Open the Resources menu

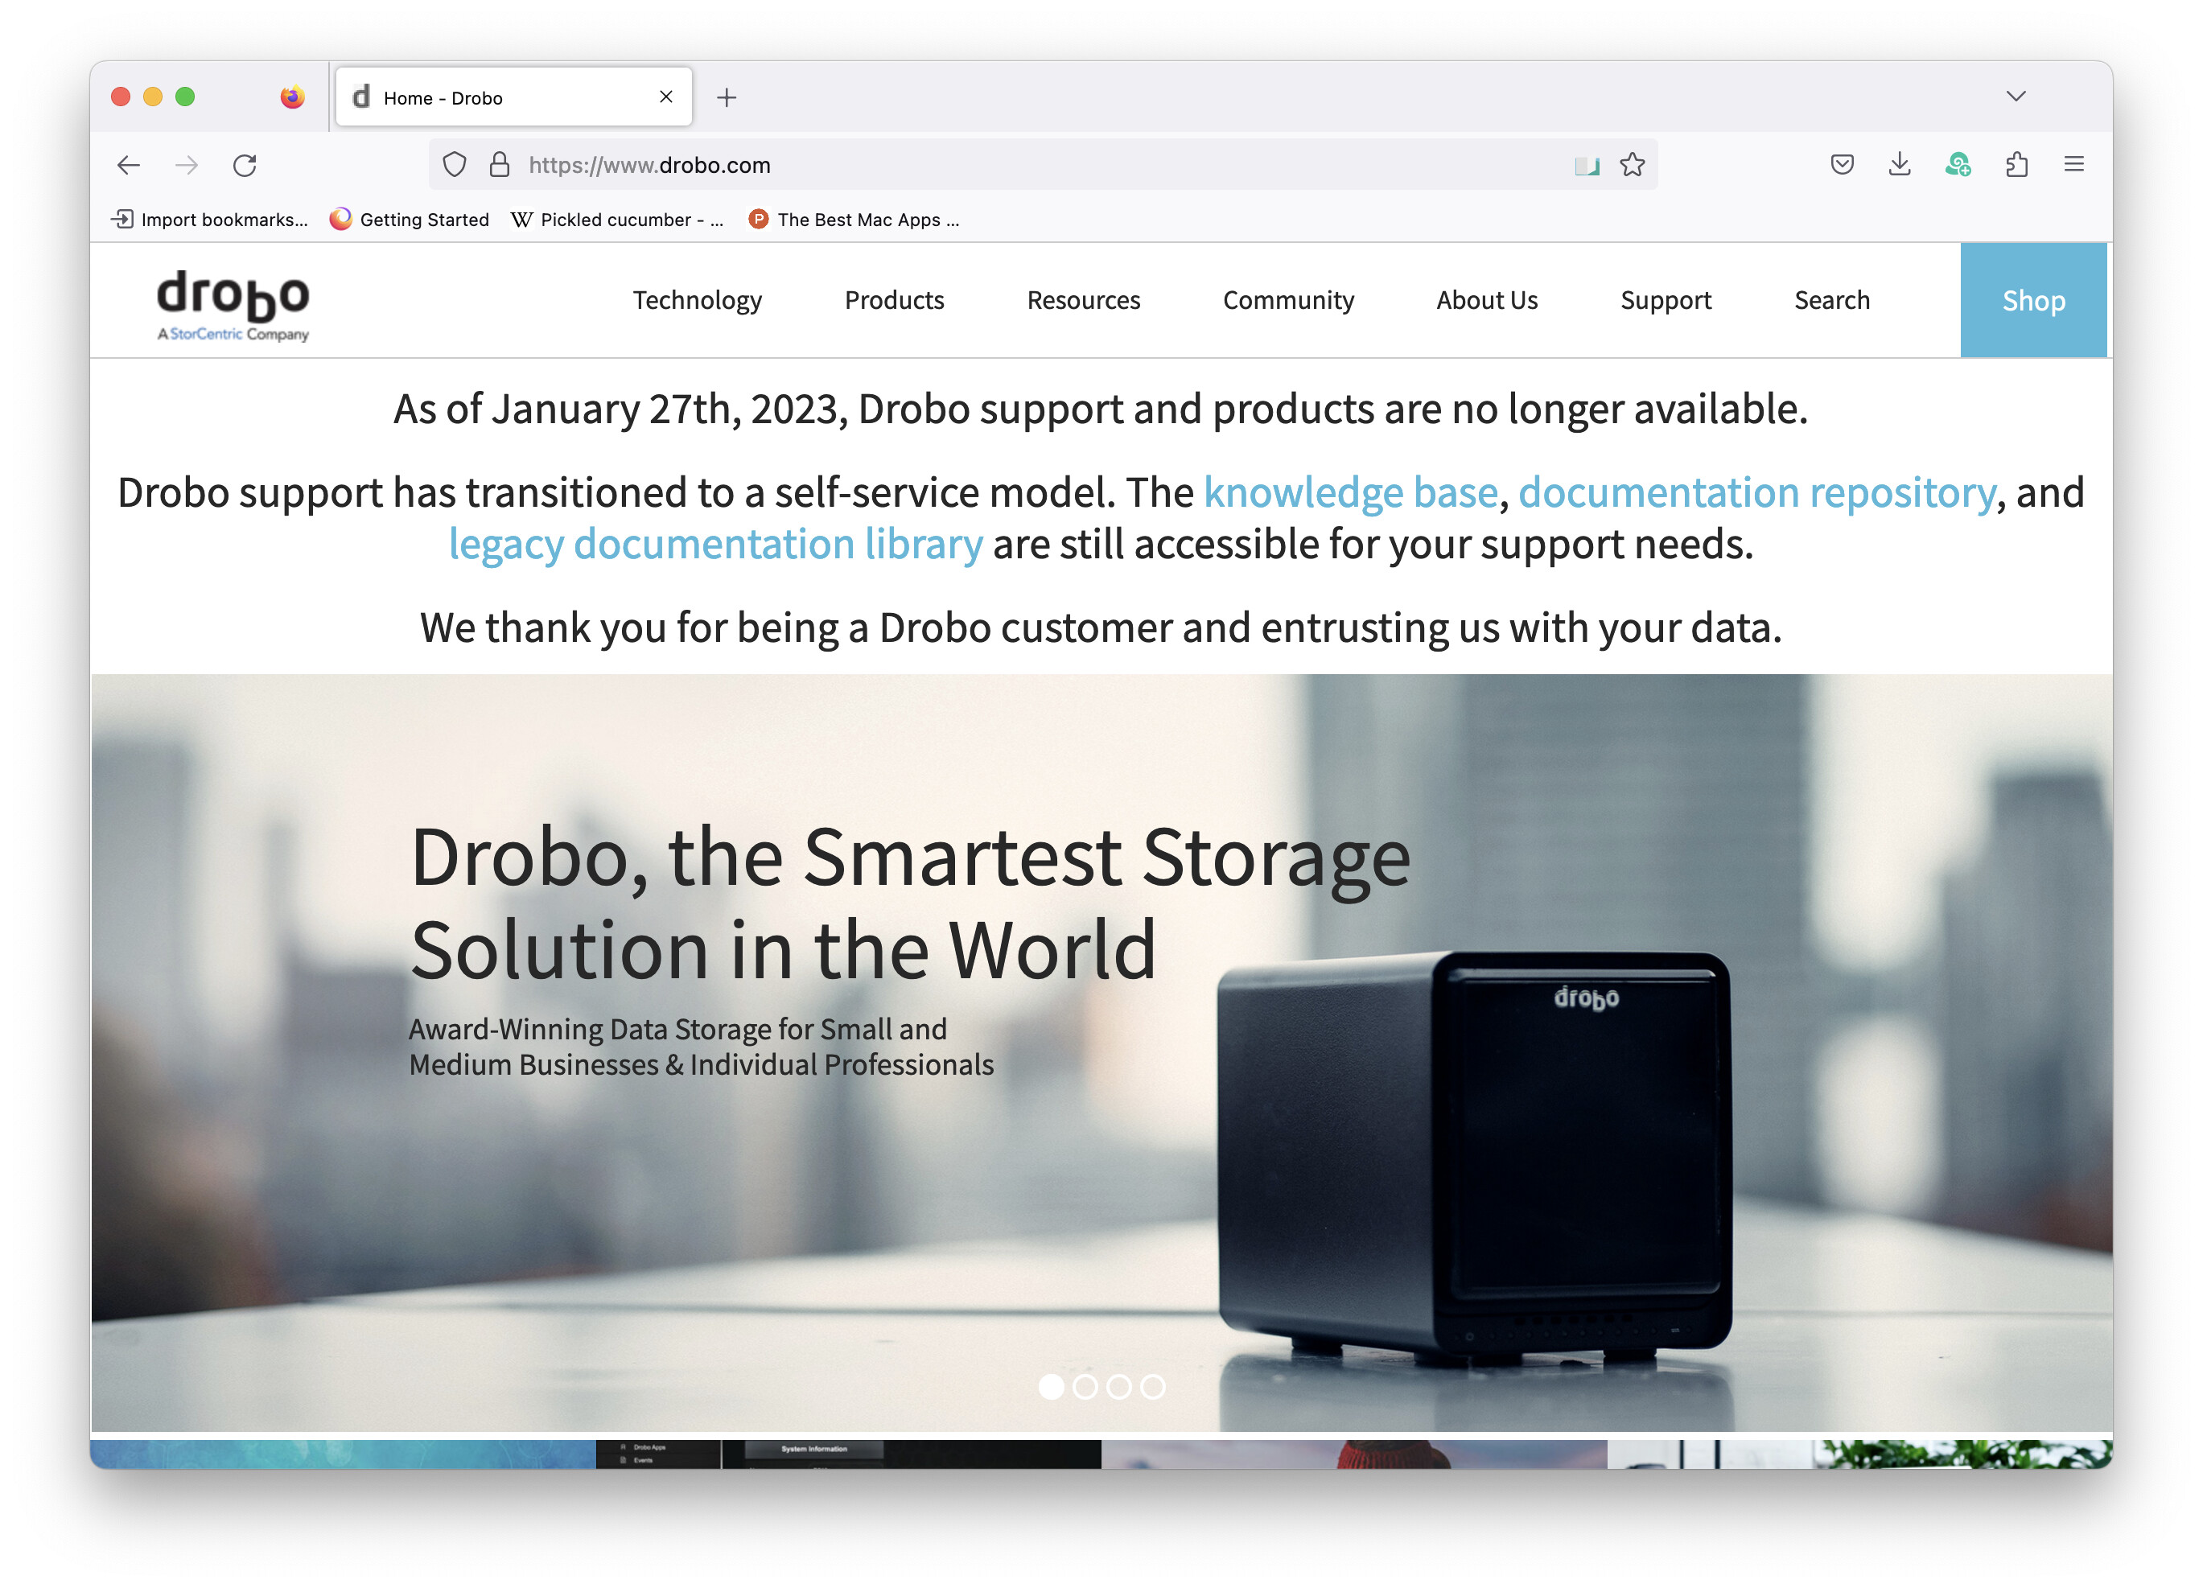pyautogui.click(x=1083, y=300)
